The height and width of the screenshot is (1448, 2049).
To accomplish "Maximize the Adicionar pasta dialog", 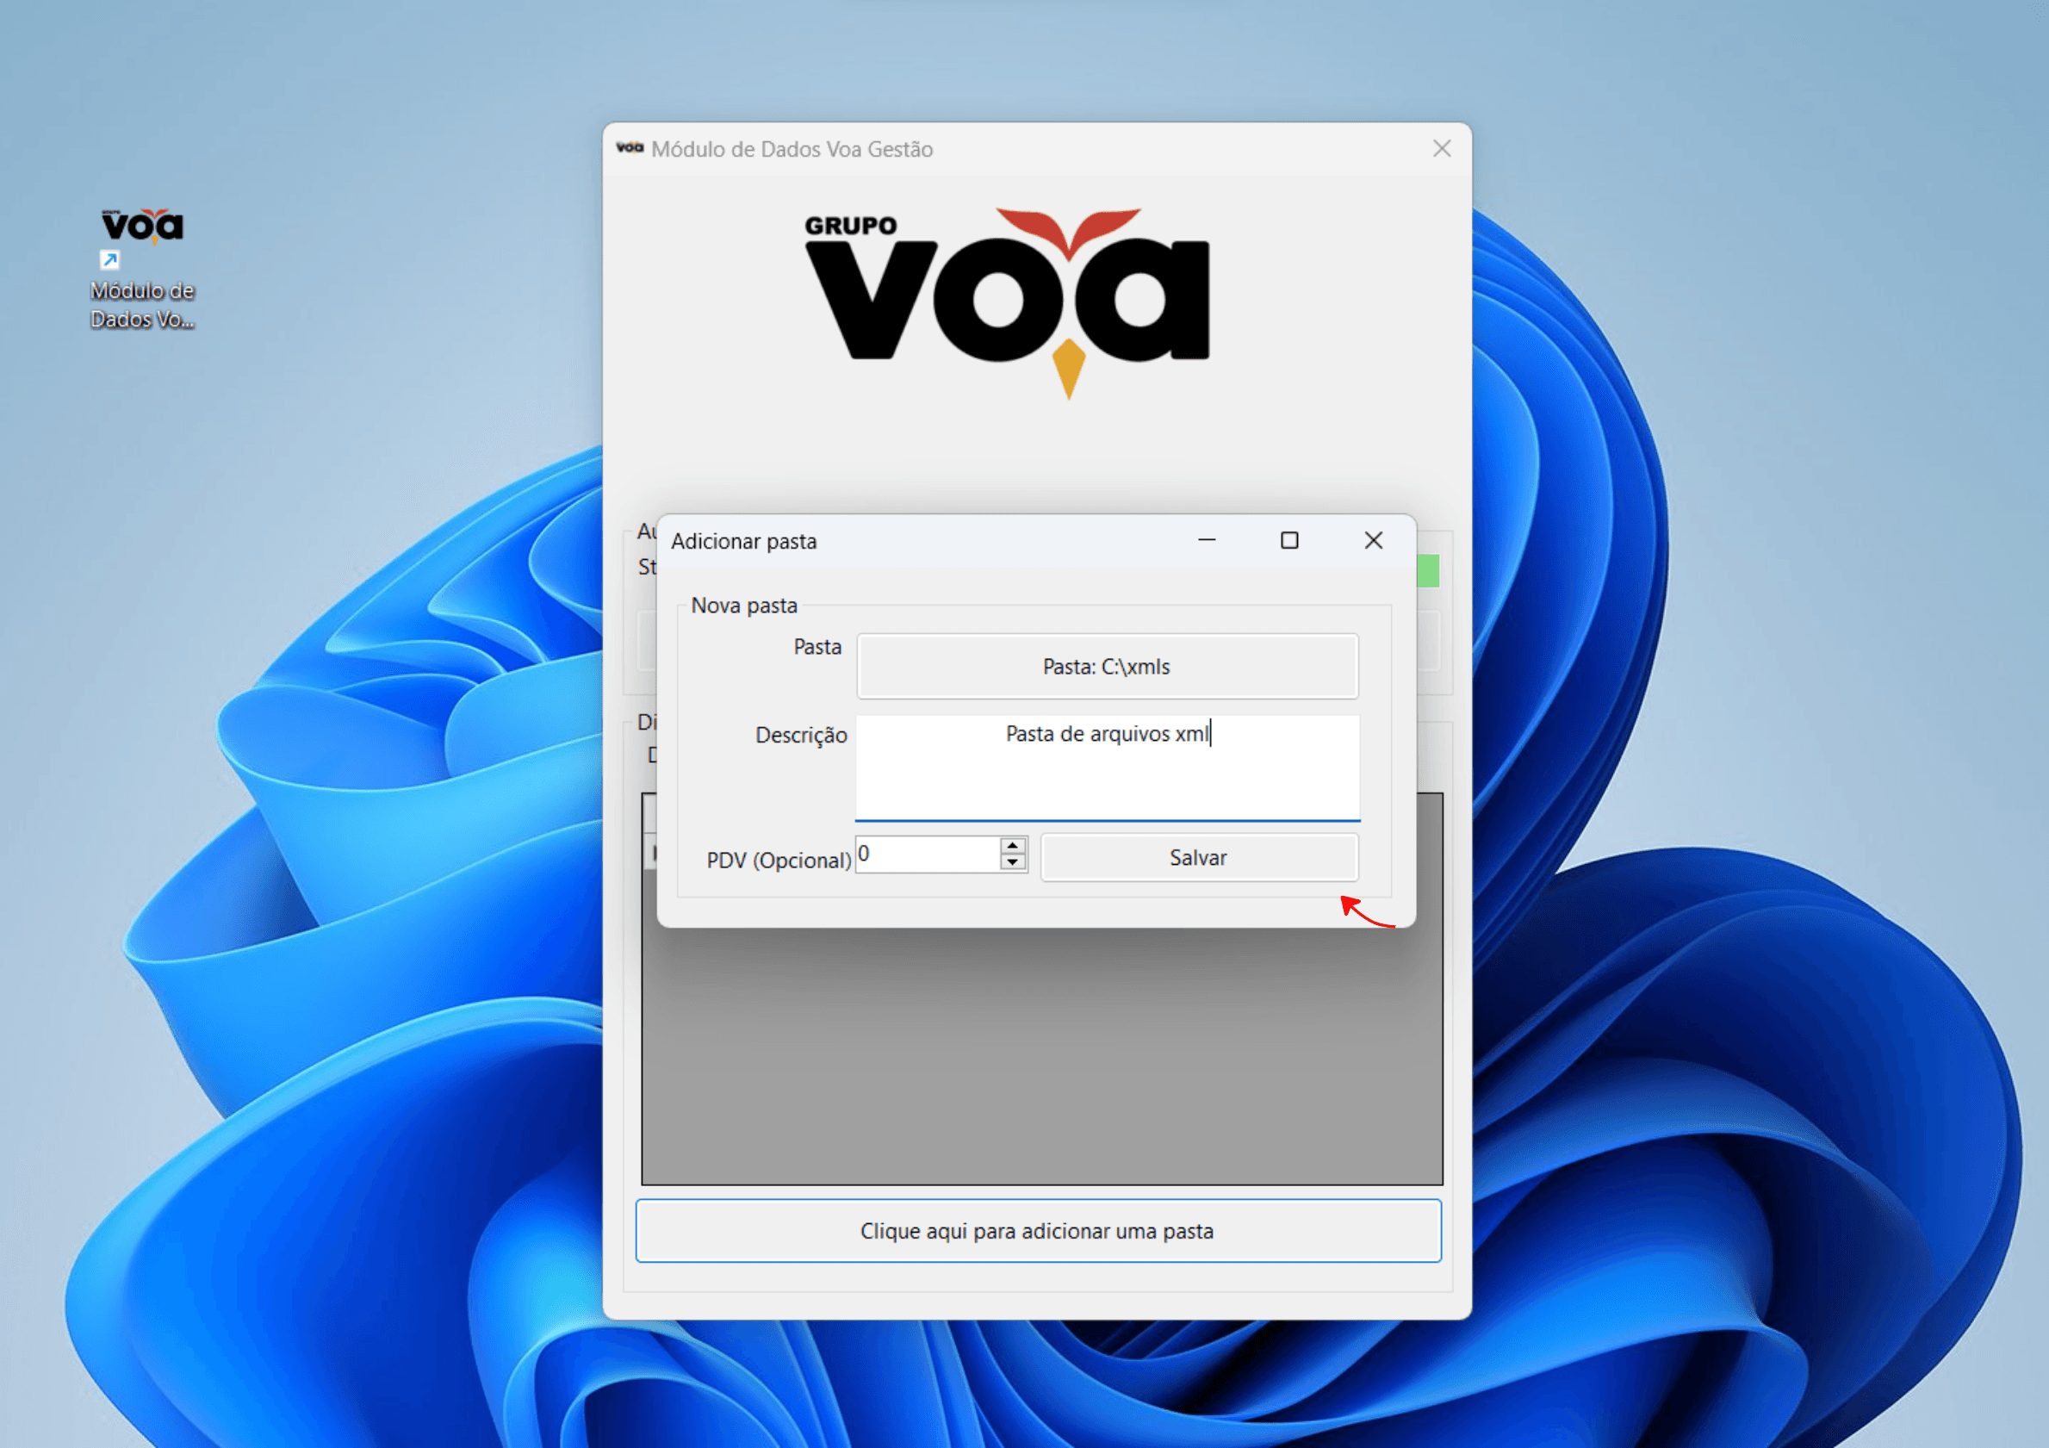I will [1288, 540].
